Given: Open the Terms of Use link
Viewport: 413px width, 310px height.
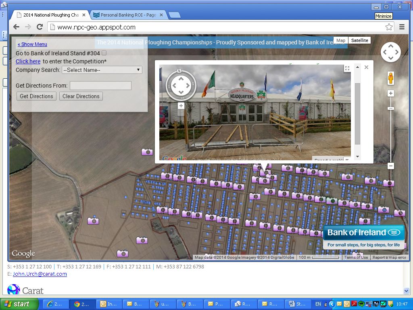Looking at the screenshot, I should tap(356, 257).
